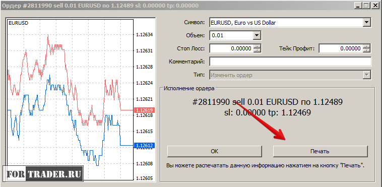Click the blue 1.12612 bid price label
The width and height of the screenshot is (382, 187).
click(x=144, y=146)
